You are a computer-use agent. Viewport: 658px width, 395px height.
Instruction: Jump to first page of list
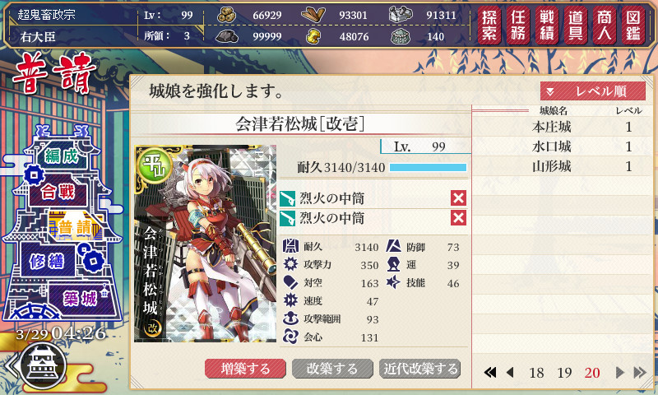point(489,372)
